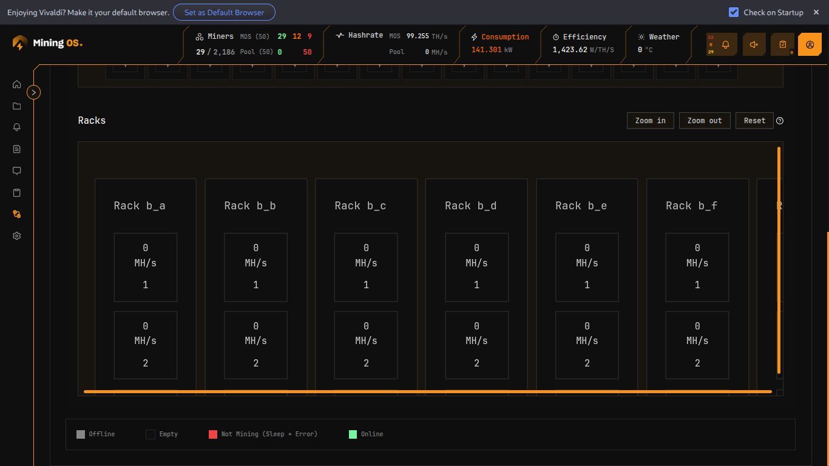Click the Zoom out button
The height and width of the screenshot is (466, 829).
pos(704,121)
